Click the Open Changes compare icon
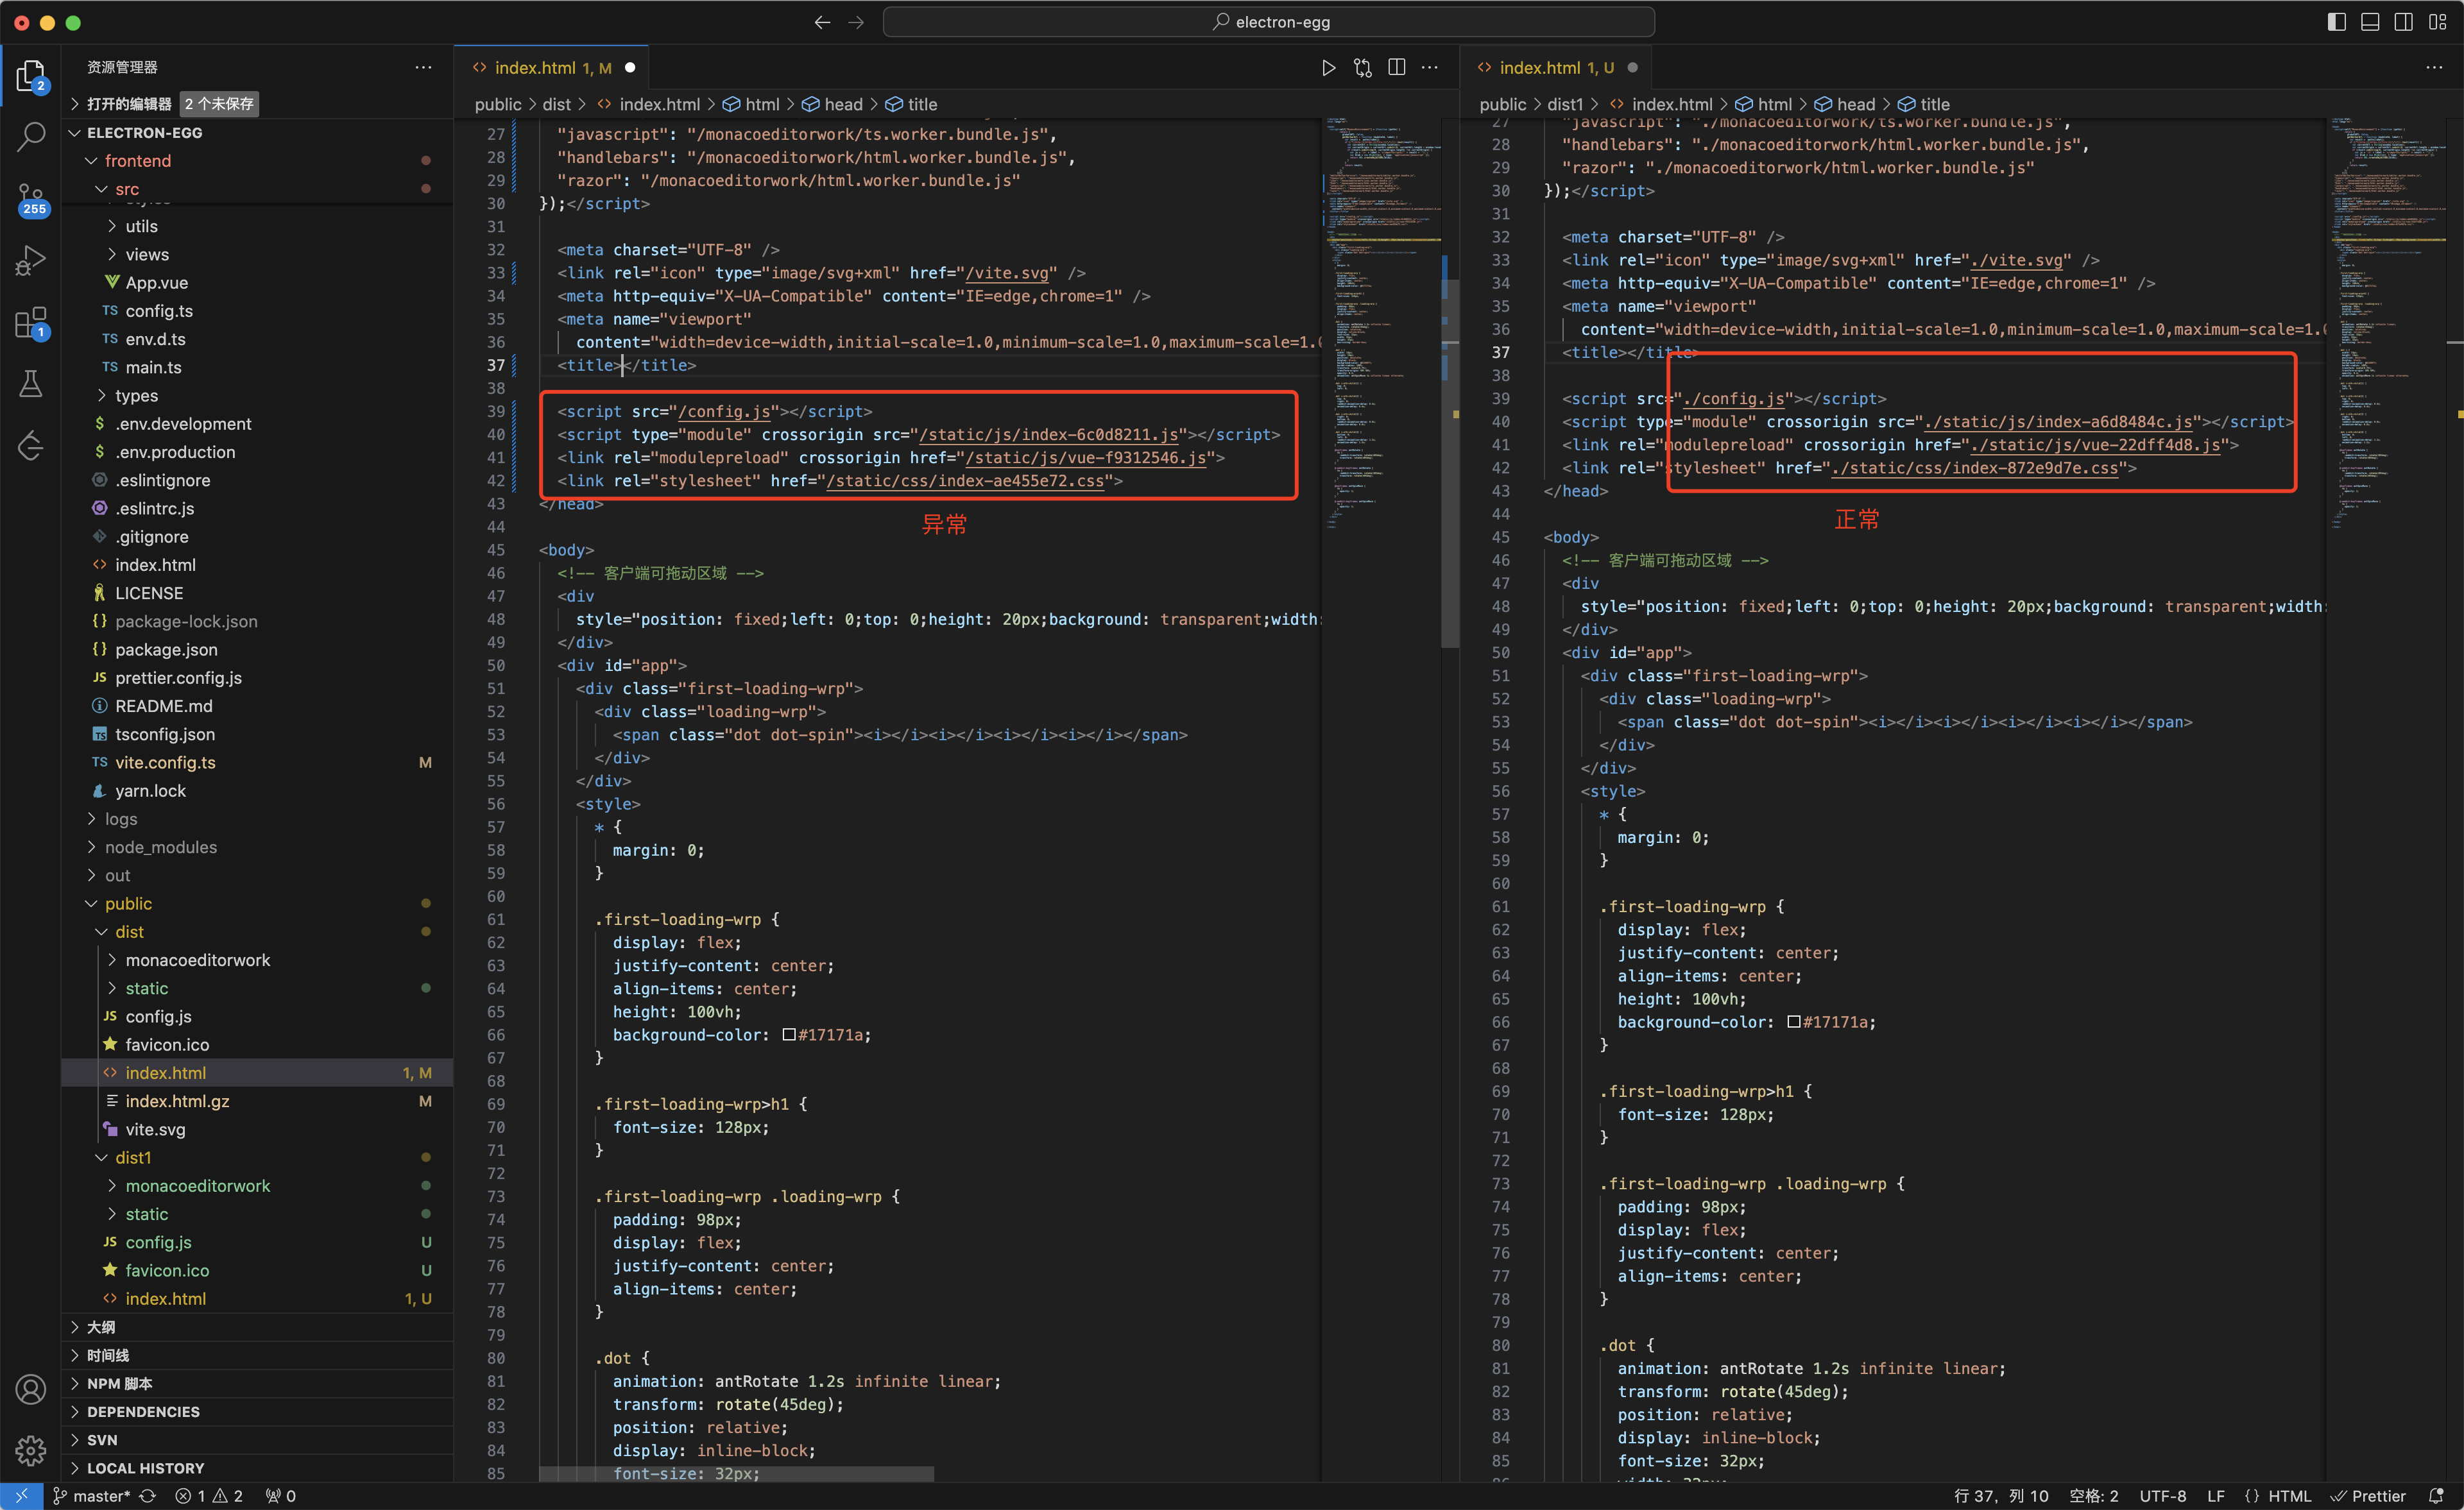Image resolution: width=2464 pixels, height=1510 pixels. (x=1362, y=68)
